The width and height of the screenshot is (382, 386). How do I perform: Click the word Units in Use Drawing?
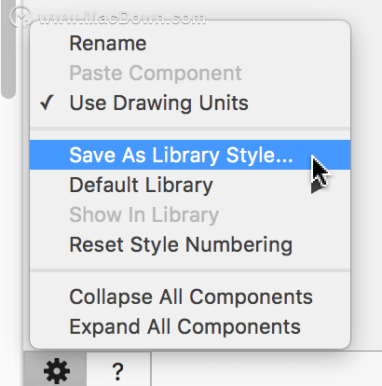pos(224,103)
